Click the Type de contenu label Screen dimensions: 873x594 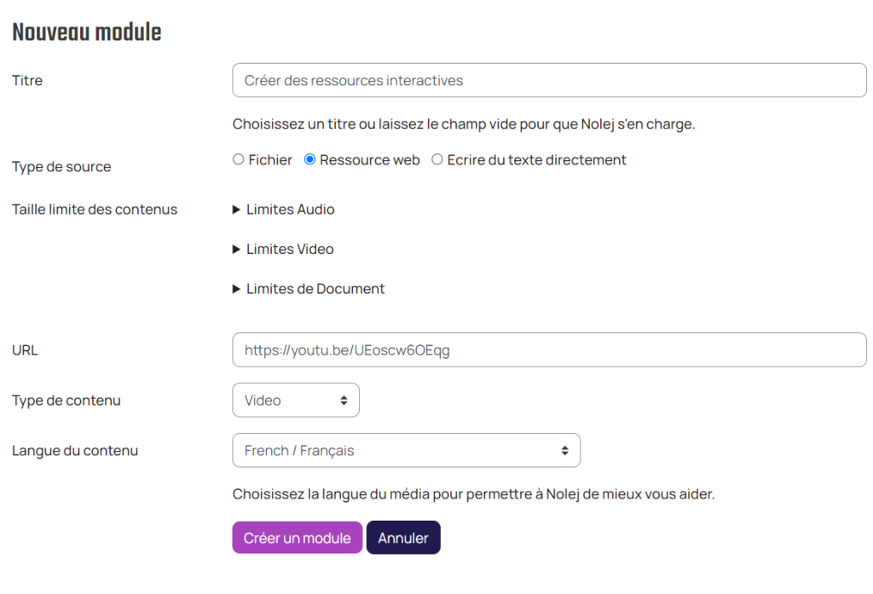pos(66,401)
